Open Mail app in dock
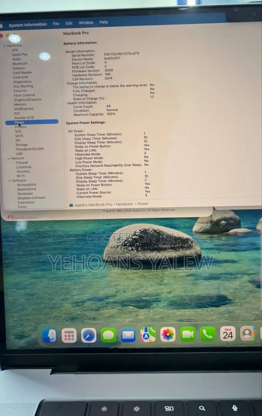262x416 pixels. [128, 335]
